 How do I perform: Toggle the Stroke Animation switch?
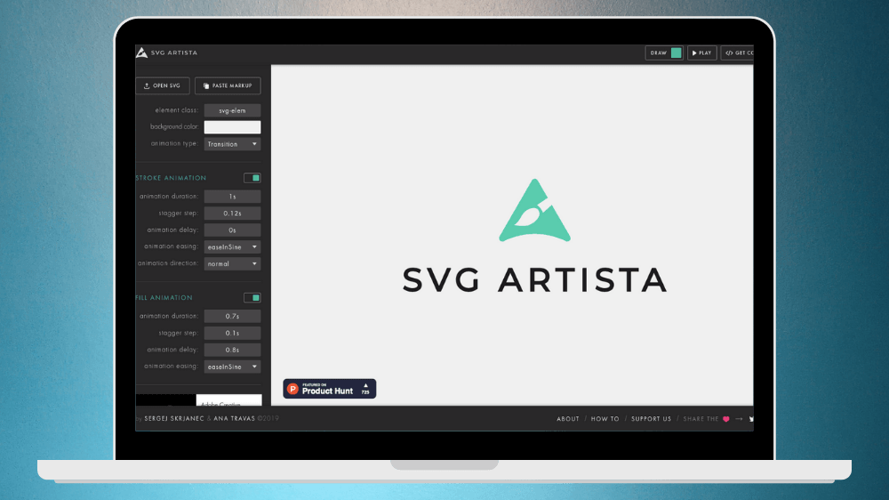(x=252, y=178)
